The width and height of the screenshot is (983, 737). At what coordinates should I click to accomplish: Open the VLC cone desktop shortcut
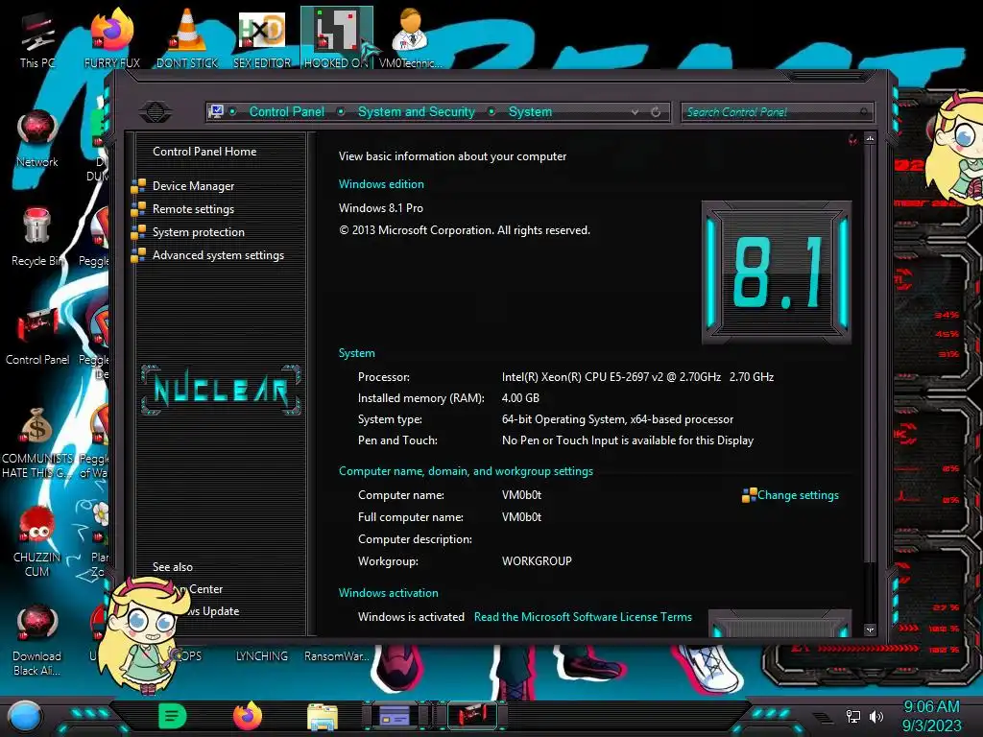click(187, 37)
